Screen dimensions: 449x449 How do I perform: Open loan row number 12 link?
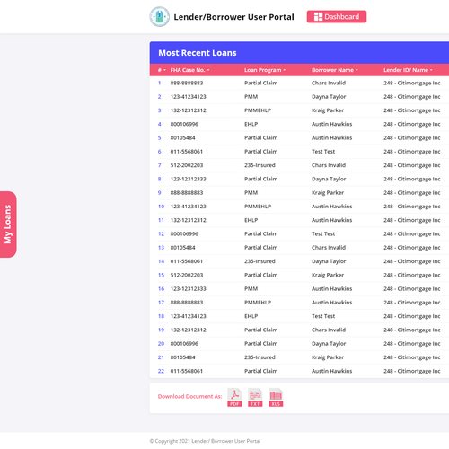tap(161, 233)
